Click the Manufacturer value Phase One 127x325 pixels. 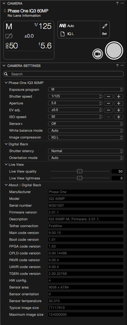86,192
